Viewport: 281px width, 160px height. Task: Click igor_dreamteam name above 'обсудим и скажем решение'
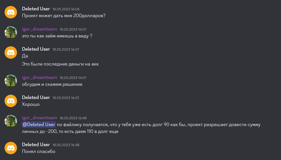click(x=39, y=78)
